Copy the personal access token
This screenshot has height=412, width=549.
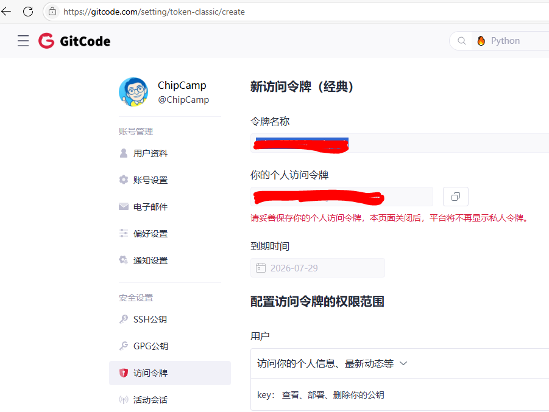click(x=455, y=197)
